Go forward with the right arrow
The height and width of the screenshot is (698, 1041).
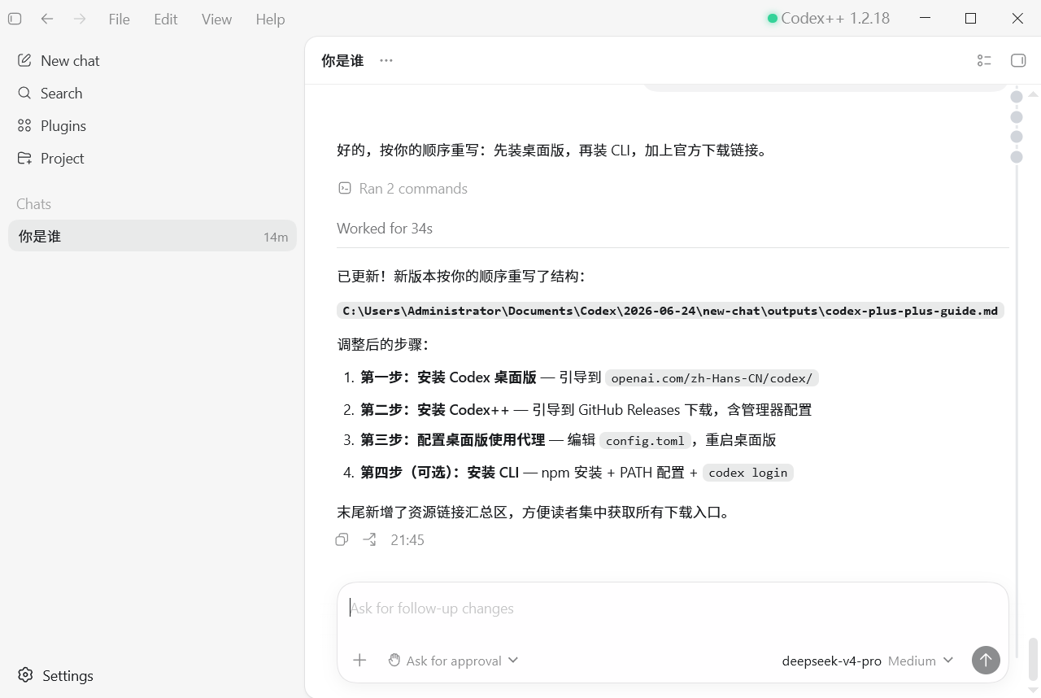[x=80, y=19]
